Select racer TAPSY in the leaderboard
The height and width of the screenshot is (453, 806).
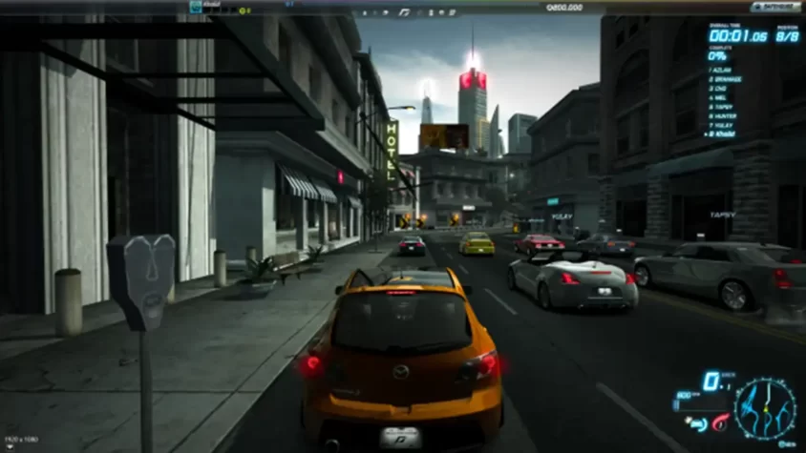pyautogui.click(x=720, y=107)
